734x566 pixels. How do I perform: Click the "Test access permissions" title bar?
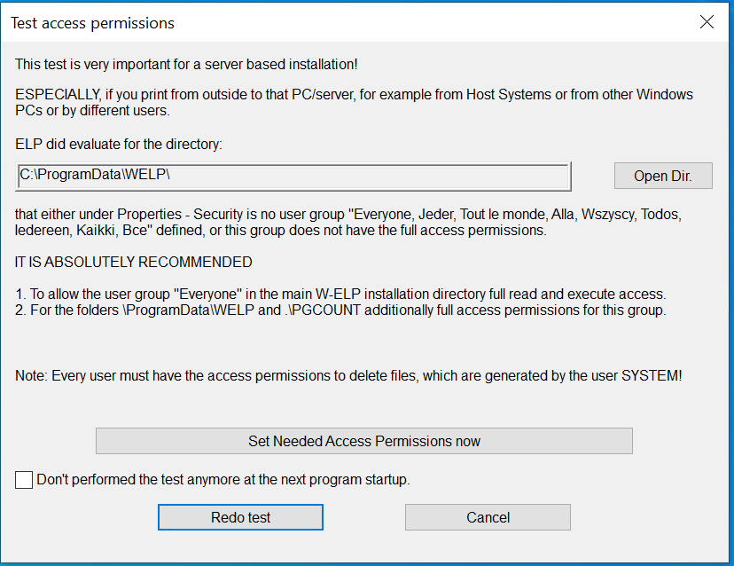(x=266, y=23)
